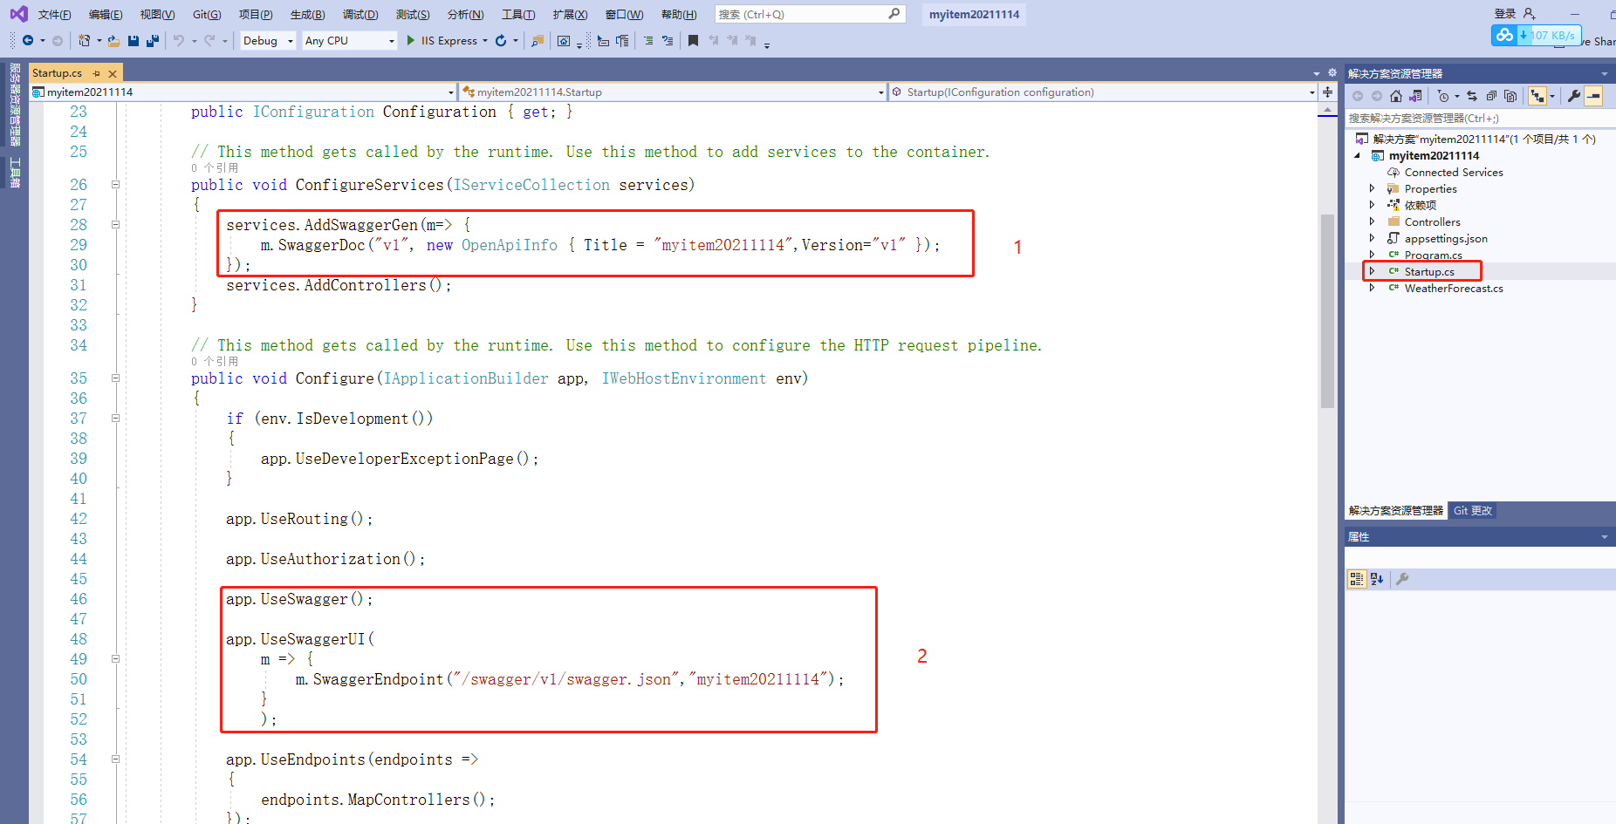Start debugging with IIS Express
This screenshot has height=824, width=1616.
(410, 40)
